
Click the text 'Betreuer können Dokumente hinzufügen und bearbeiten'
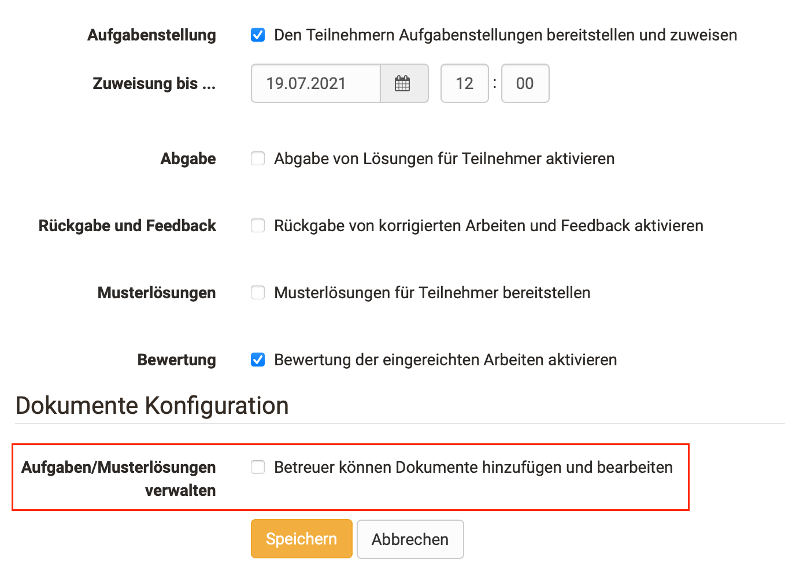473,468
